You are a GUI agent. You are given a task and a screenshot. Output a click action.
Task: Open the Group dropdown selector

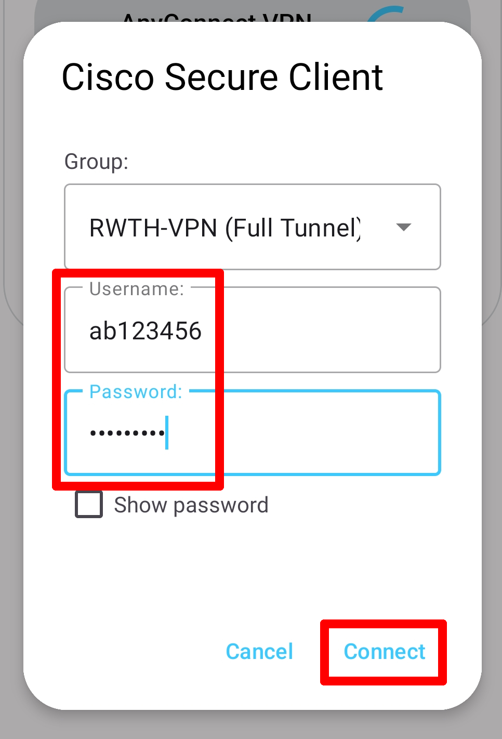pos(252,227)
